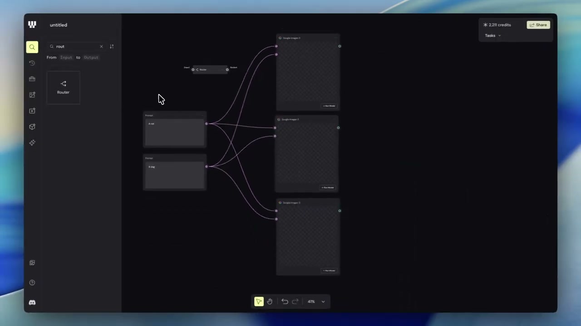Image resolution: width=581 pixels, height=326 pixels.
Task: Open the Discord icon in the sidebar
Action: (x=32, y=302)
